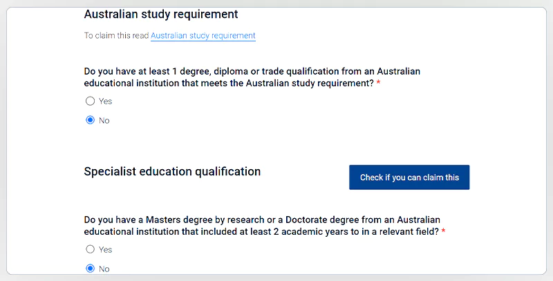The width and height of the screenshot is (553, 281).
Task: Choose Yes radio for Masters or Doctorate question
Action: (90, 249)
